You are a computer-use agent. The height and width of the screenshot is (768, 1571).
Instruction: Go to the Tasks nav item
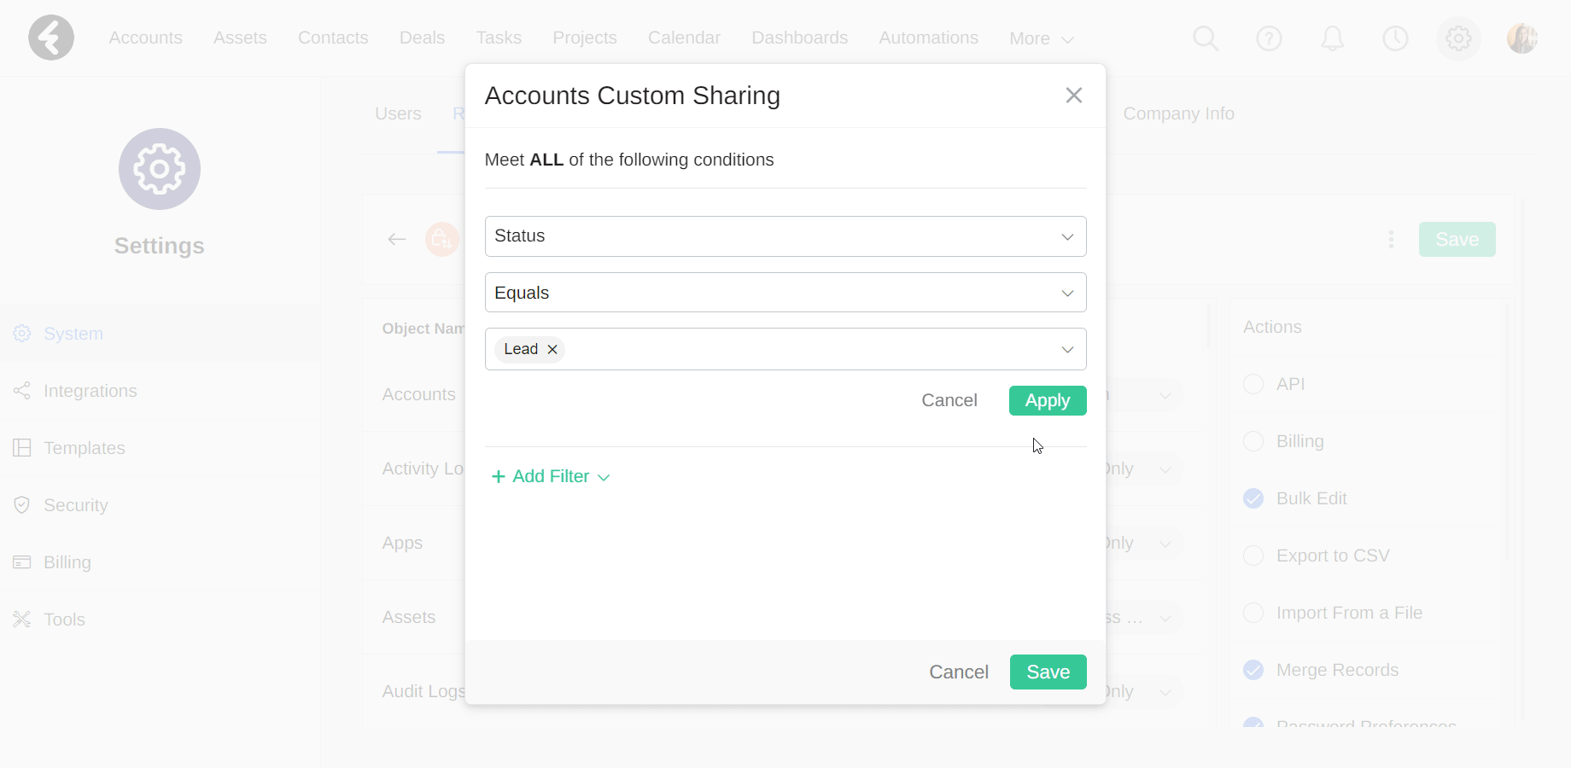(x=499, y=38)
